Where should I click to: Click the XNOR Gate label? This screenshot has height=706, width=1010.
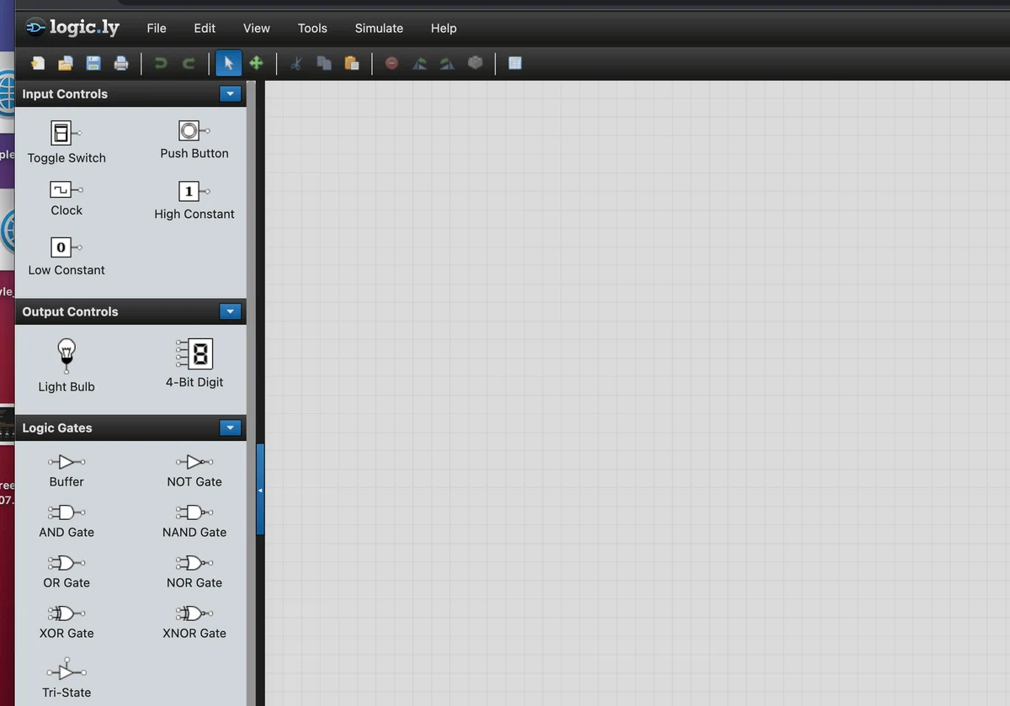[194, 634]
